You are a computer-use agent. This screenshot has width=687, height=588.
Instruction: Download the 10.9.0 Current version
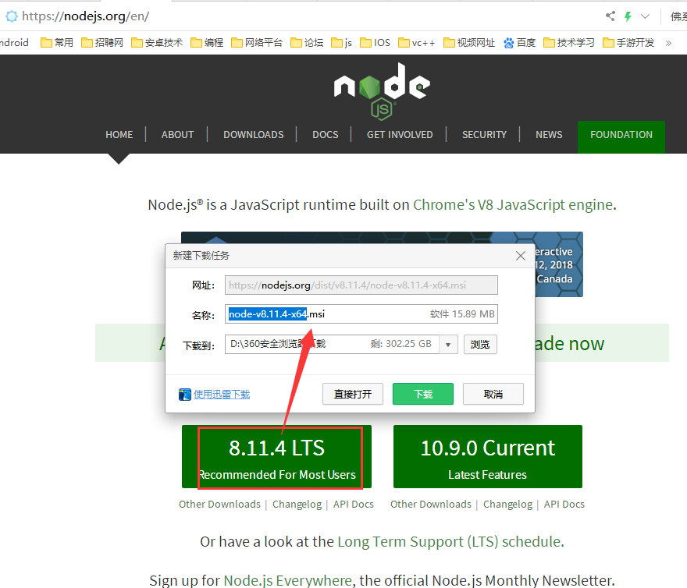click(488, 457)
